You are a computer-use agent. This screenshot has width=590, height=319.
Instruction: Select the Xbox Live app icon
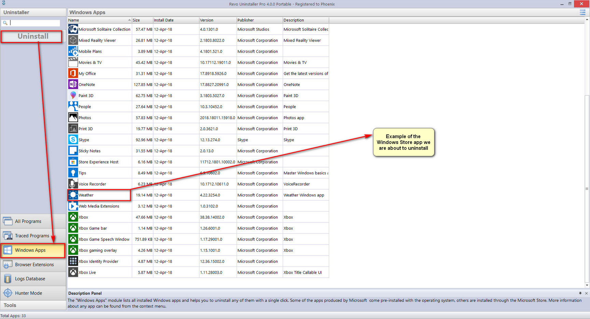tap(73, 272)
